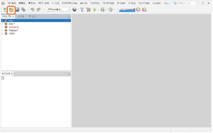The image size is (213, 133).
Task: Click the Redo arrow icon
Action: coord(39,10)
